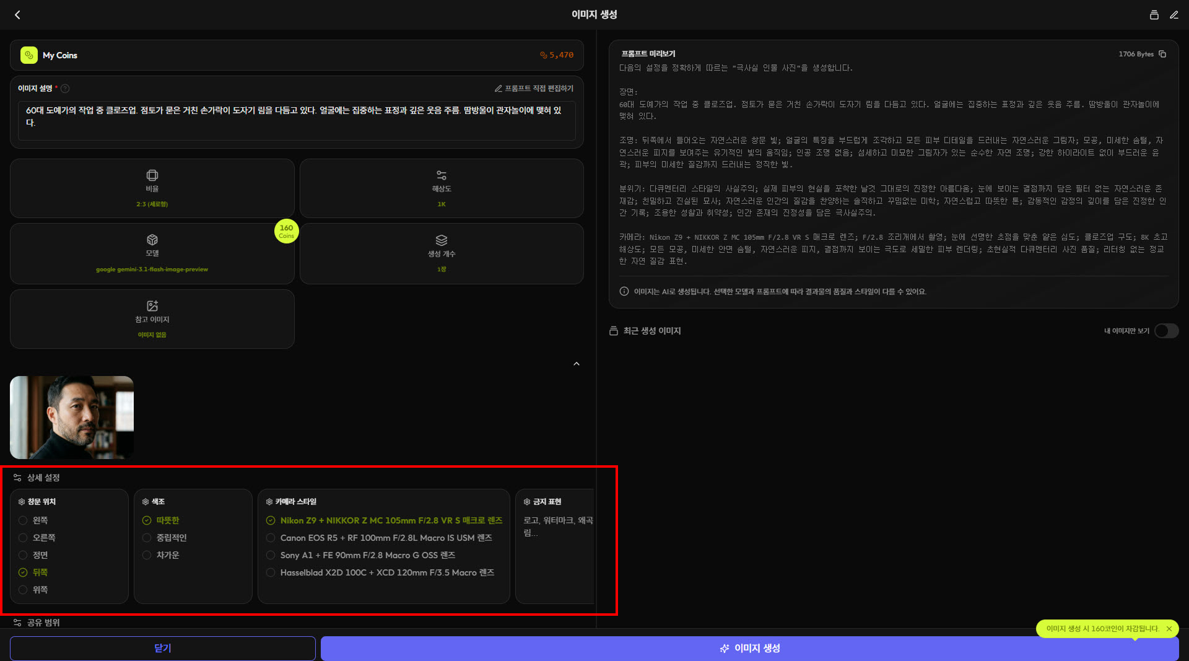Open the 해상도 resolution selector
The image size is (1189, 661).
[441, 188]
